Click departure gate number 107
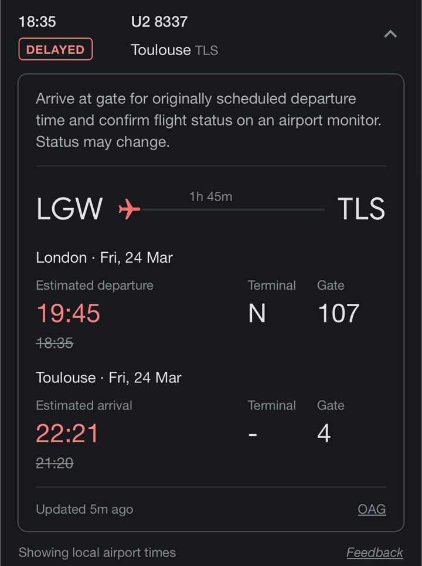The width and height of the screenshot is (422, 566). (338, 313)
